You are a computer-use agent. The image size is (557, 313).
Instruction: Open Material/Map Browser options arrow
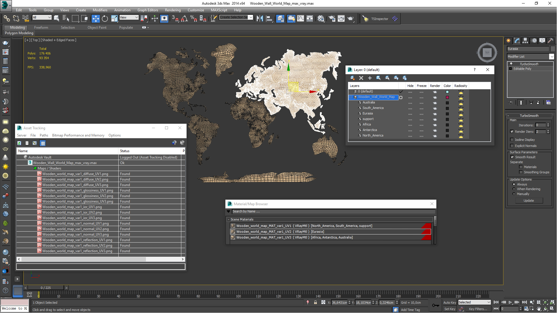tap(229, 212)
